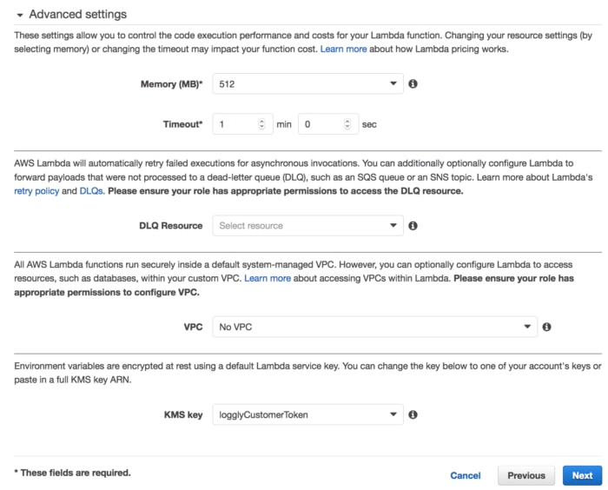Open Learn more link about accessing VPCs
608x490 pixels.
coord(268,278)
